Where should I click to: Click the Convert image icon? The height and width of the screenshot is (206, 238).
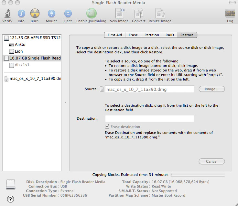coord(139,14)
